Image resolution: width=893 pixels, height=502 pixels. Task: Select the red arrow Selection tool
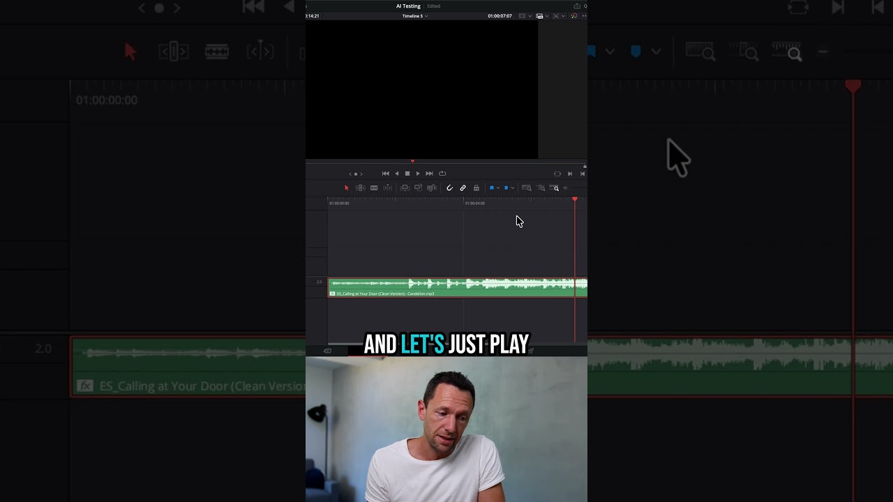click(346, 188)
